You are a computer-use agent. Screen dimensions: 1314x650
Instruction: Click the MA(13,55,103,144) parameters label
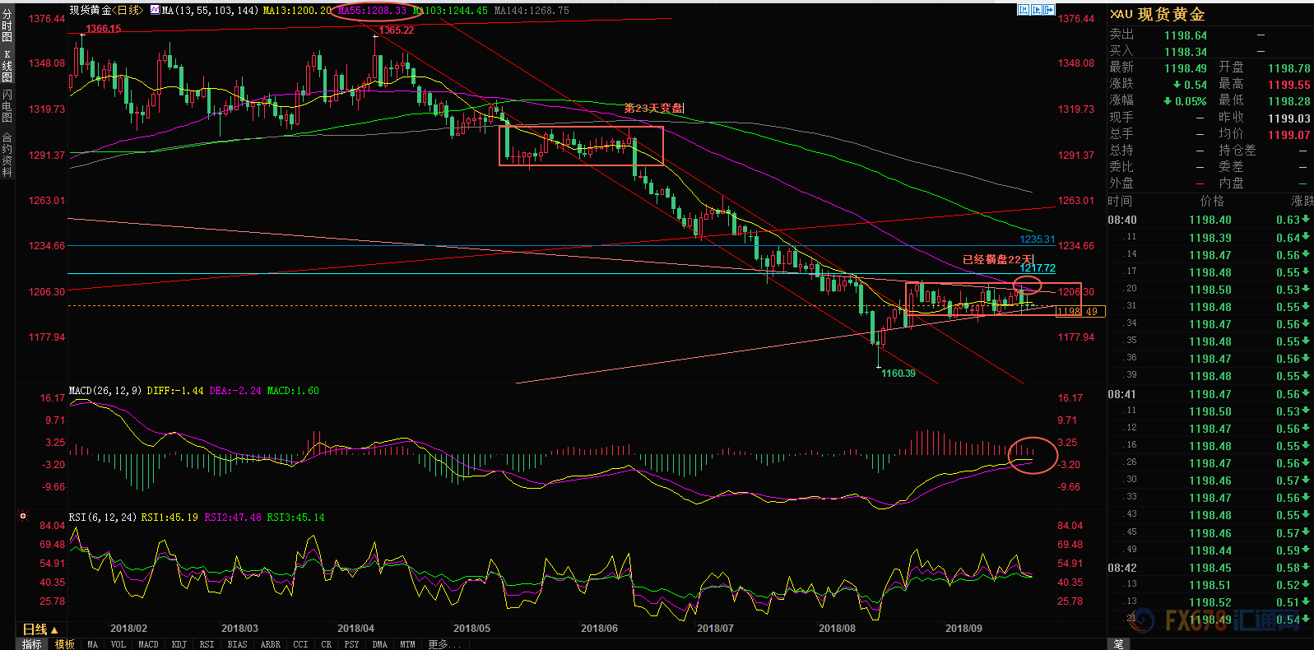tap(210, 11)
